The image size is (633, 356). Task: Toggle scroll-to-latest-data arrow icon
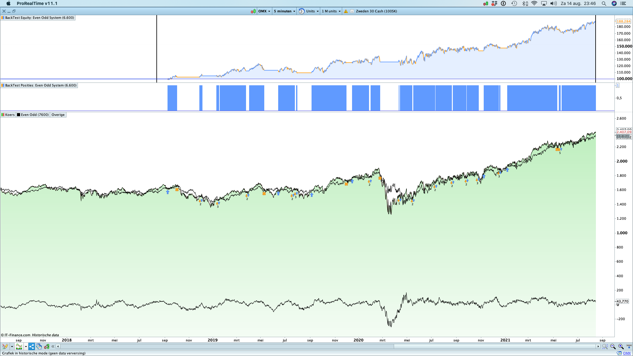629,346
